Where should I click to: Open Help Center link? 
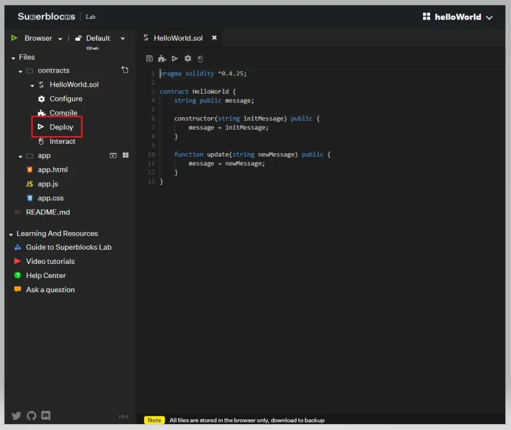click(45, 276)
